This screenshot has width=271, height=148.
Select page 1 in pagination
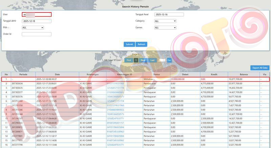136,60
